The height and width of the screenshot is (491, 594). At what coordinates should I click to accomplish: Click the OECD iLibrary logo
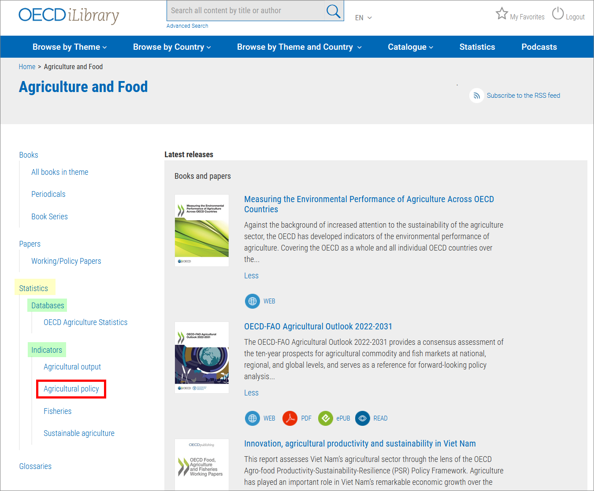click(x=69, y=15)
